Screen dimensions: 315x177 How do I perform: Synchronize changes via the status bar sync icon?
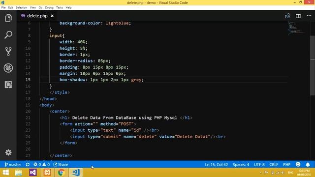tap(28, 165)
